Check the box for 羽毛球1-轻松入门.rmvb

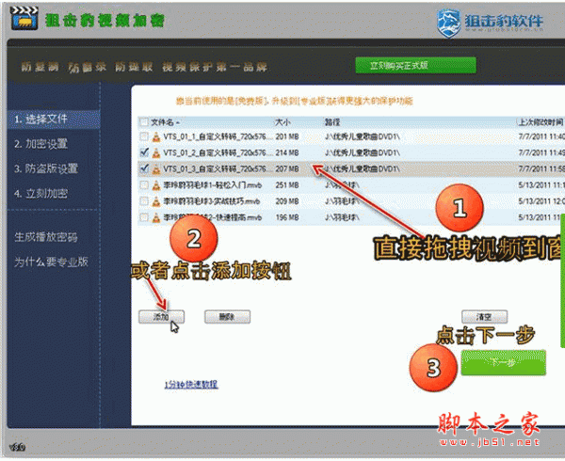coord(144,185)
